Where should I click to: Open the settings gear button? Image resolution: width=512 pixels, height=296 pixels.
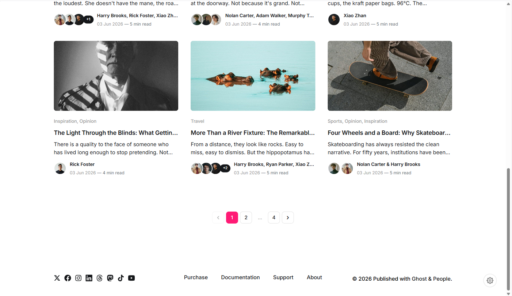[x=490, y=280]
